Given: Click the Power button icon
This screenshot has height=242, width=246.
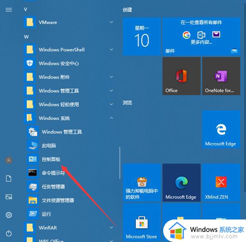Looking at the screenshot, I should pyautogui.click(x=9, y=233).
